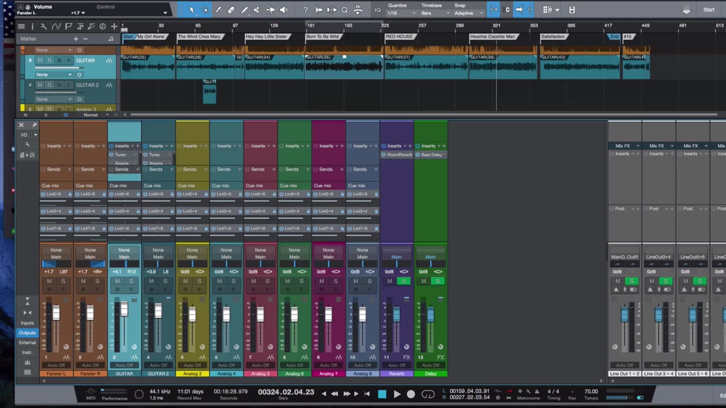
Task: Open Mix FX dropdown on Line Out 1+2
Action: [x=638, y=146]
